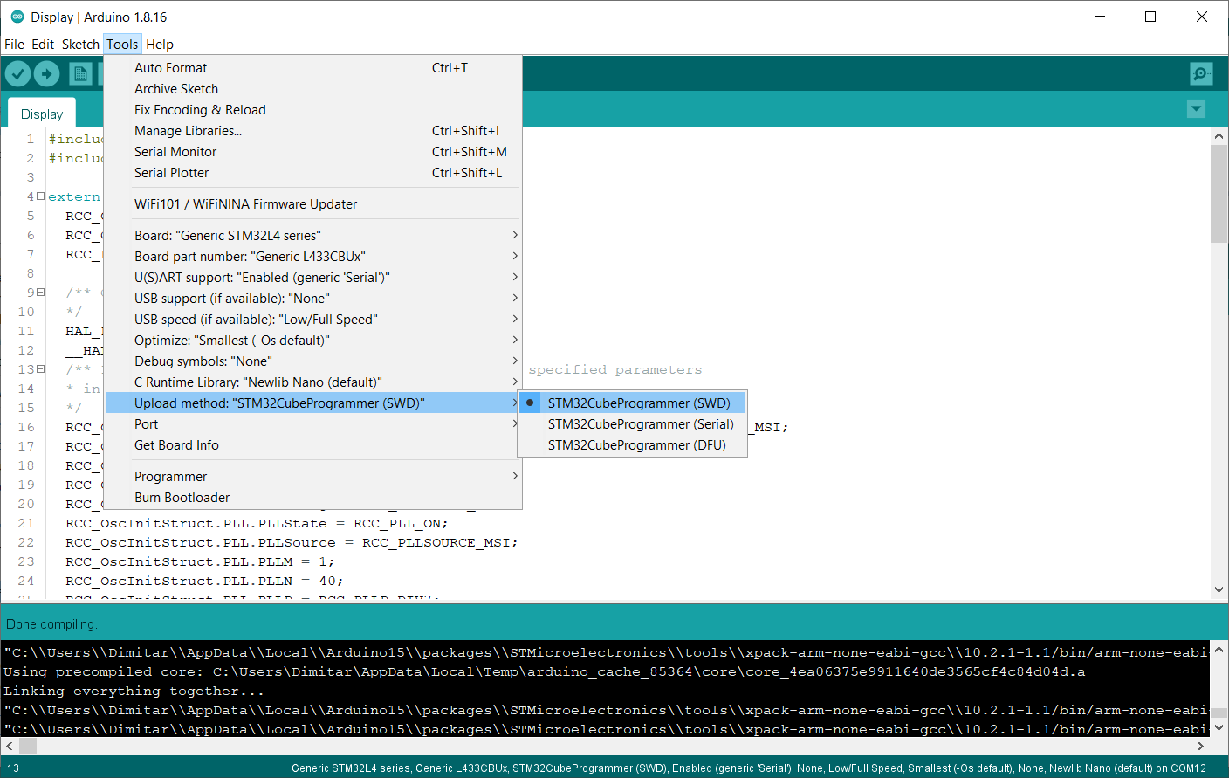Choose STM32CubeProgrammer (DFU) upload method
The width and height of the screenshot is (1229, 778).
point(633,445)
